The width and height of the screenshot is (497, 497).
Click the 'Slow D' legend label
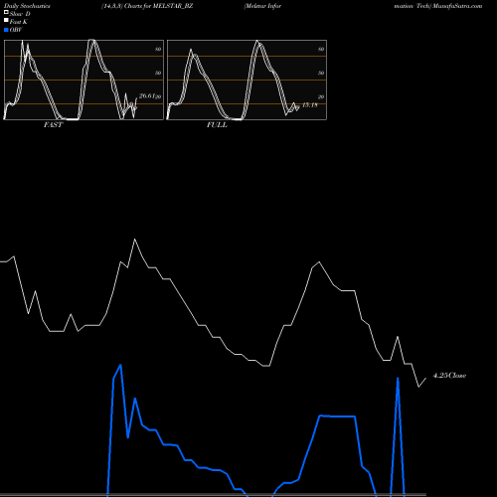[x=20, y=14]
